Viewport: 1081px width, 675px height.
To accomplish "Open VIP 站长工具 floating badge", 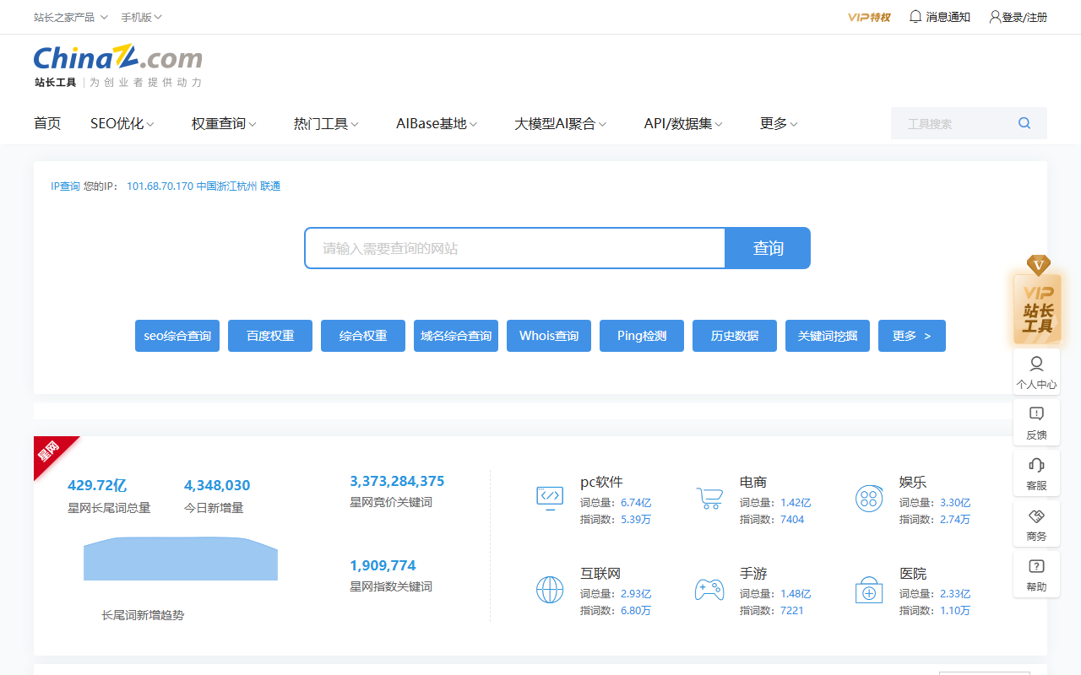I will click(1037, 300).
